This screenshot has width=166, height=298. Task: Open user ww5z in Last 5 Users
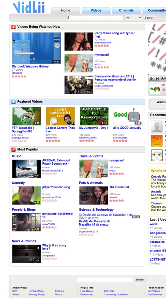tap(154, 224)
